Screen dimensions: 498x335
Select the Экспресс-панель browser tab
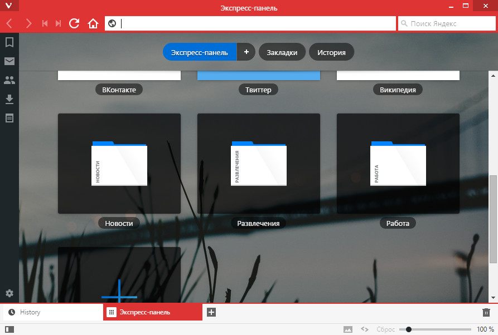(153, 312)
